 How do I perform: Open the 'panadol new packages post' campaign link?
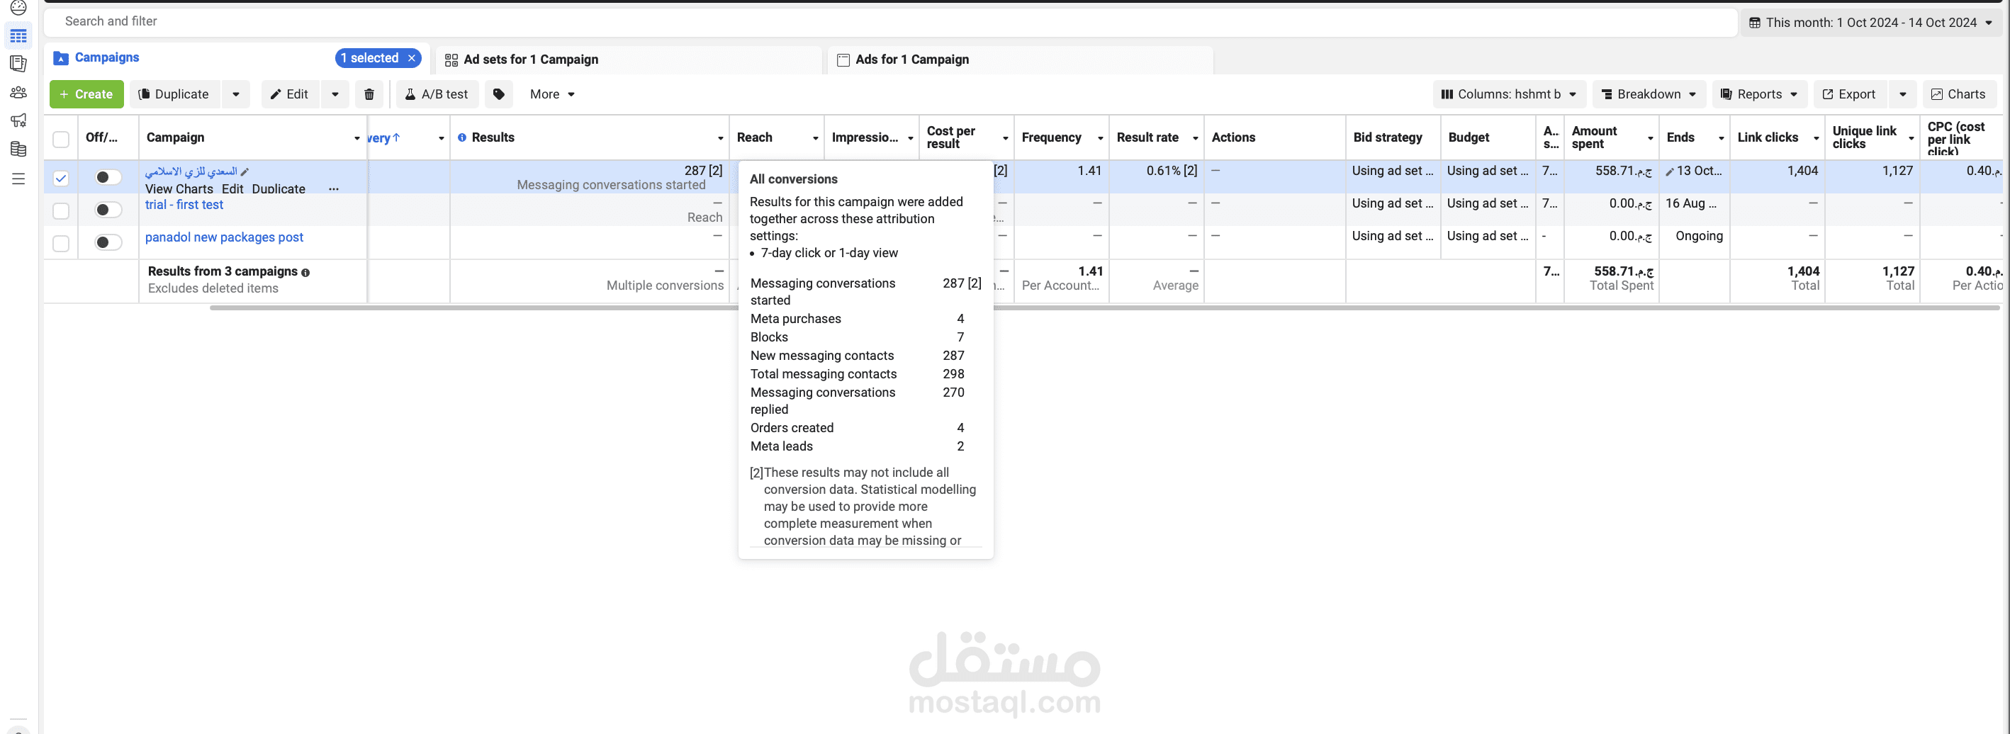[224, 237]
